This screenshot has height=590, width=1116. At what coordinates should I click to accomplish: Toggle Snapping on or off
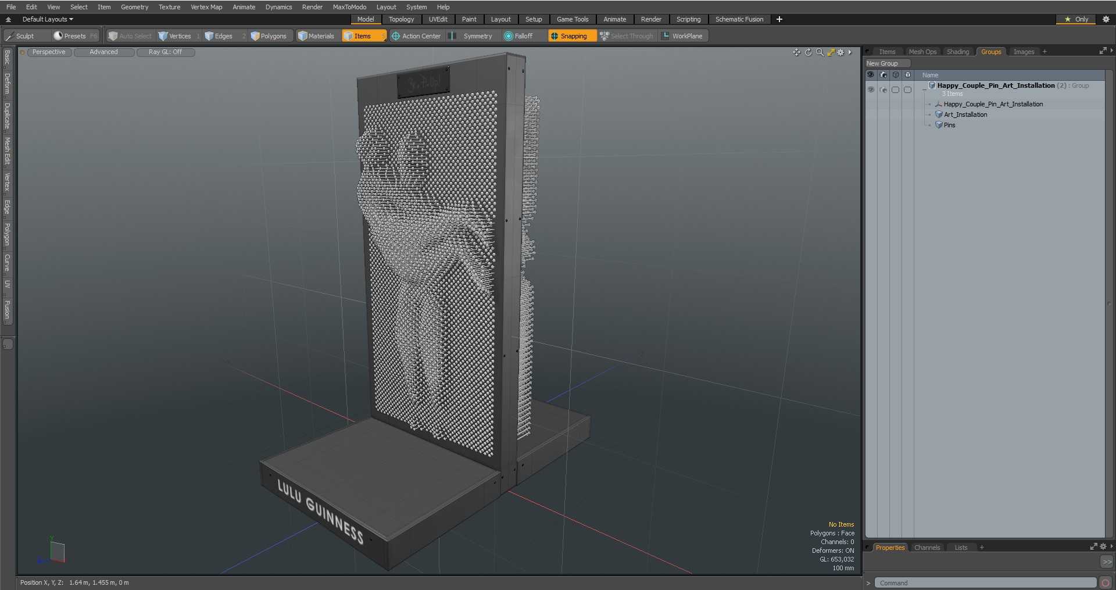pos(572,36)
